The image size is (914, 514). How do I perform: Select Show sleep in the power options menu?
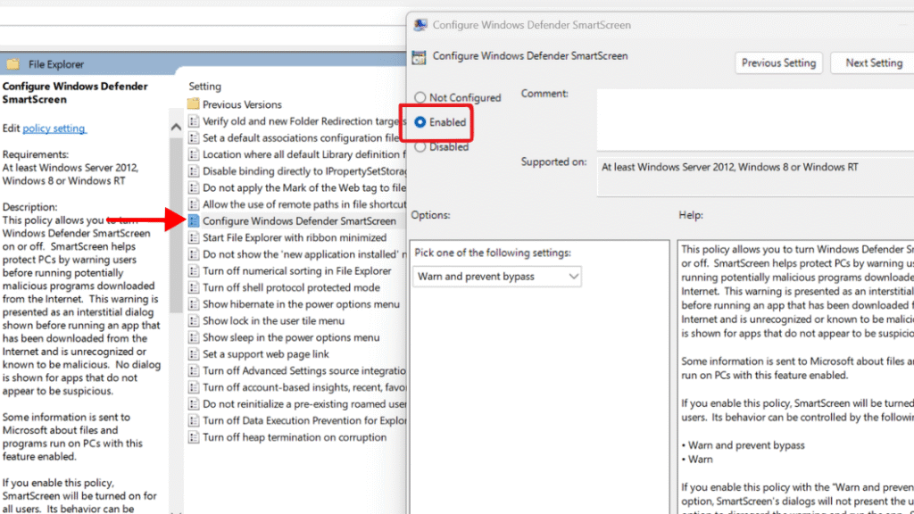291,337
